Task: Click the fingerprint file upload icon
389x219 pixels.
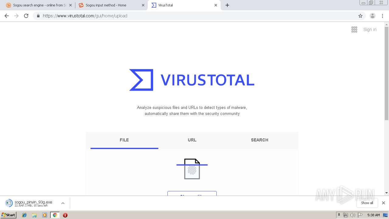Action: (x=192, y=169)
